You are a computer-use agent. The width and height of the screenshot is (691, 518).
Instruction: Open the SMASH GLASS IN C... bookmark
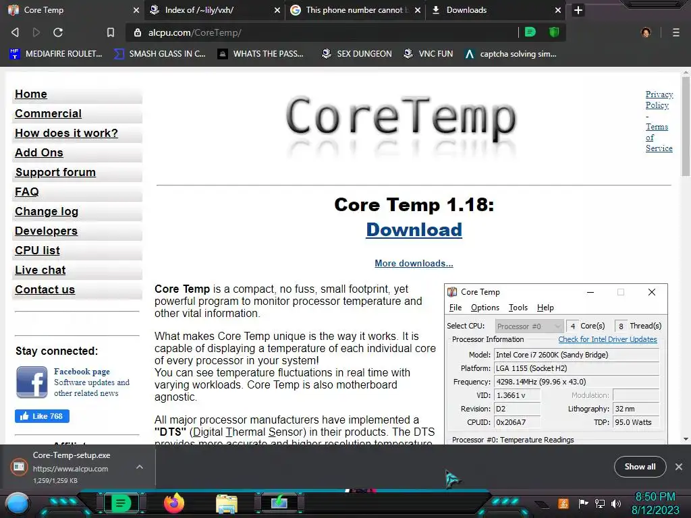tap(159, 54)
